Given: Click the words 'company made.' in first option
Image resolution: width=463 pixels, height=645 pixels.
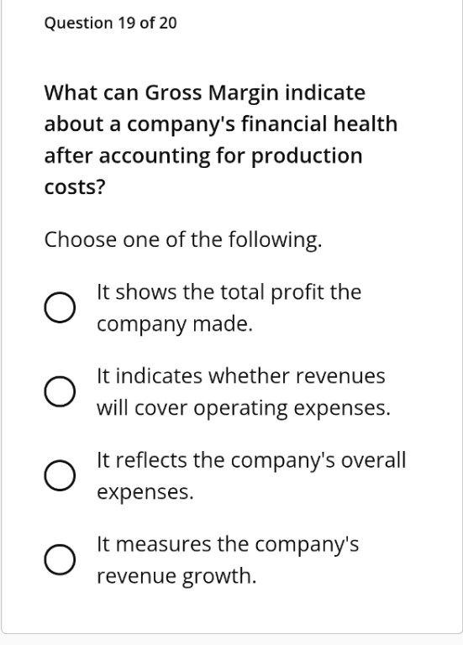Looking at the screenshot, I should (175, 324).
